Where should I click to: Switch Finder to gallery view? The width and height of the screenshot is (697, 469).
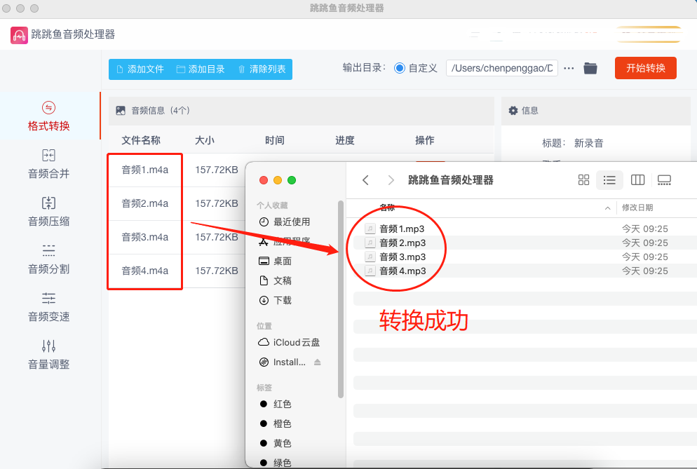click(665, 180)
